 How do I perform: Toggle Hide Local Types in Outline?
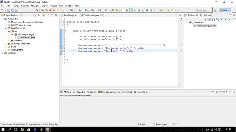pyautogui.click(x=229, y=19)
